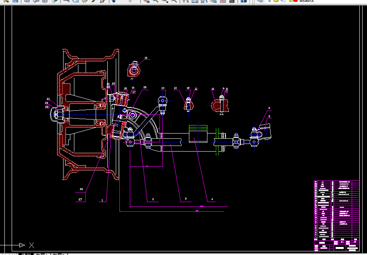
Task: Click the Plot Preview icon
Action: coord(36,1)
